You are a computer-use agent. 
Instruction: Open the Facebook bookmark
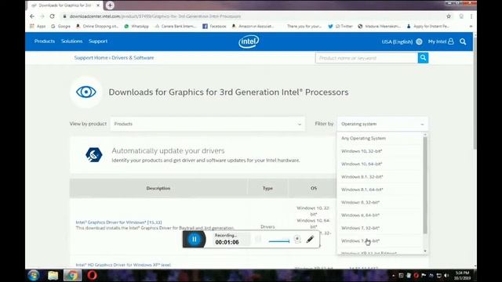click(214, 26)
